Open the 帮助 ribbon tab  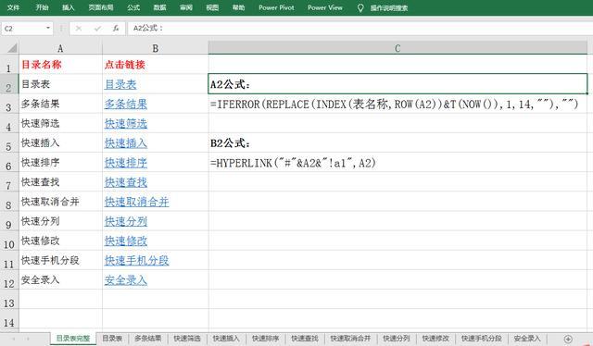[x=238, y=7]
